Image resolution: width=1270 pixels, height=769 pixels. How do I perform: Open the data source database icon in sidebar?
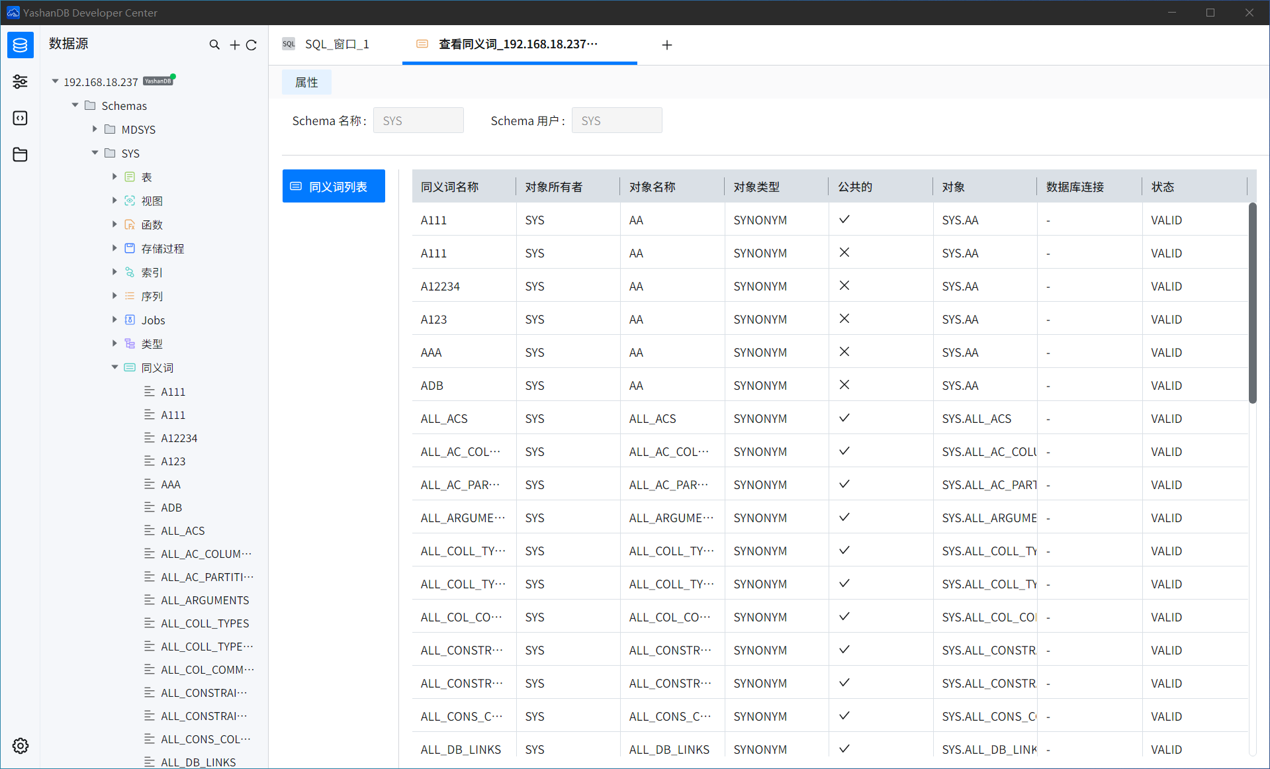[21, 45]
